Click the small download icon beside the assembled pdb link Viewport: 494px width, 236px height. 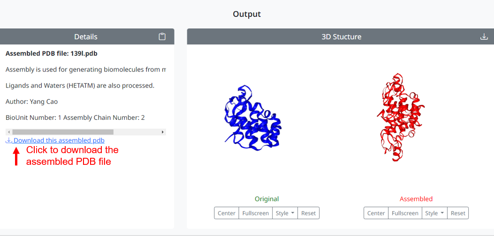pyautogui.click(x=9, y=140)
